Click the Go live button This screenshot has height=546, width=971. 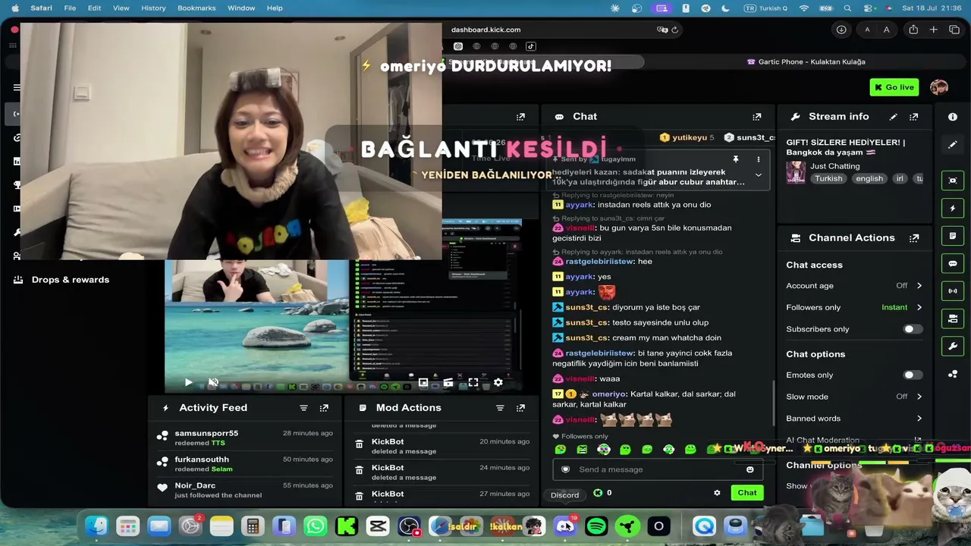tap(894, 87)
